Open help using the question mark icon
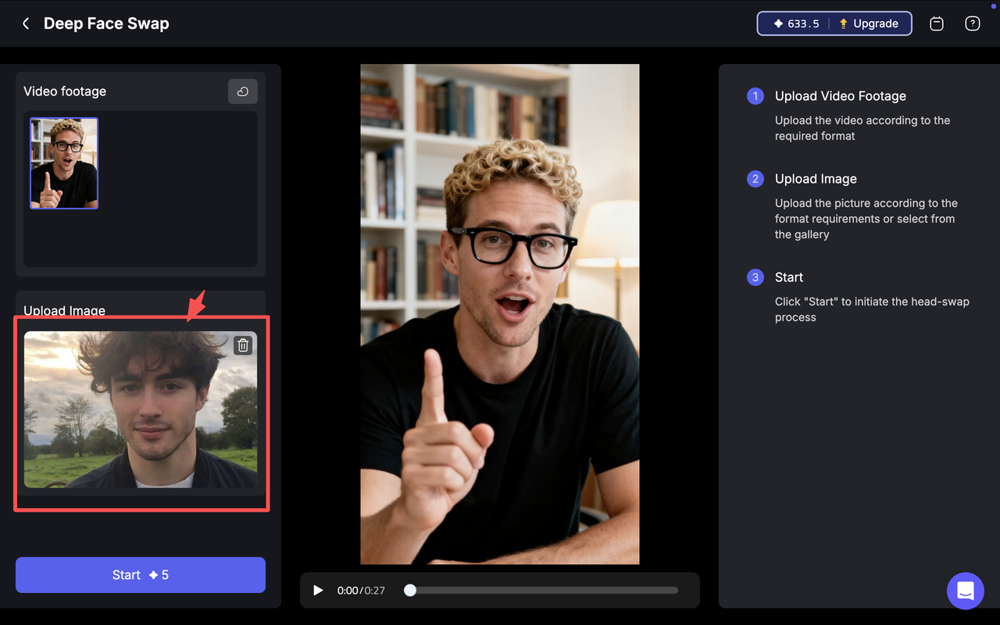This screenshot has height=625, width=1000. point(972,23)
